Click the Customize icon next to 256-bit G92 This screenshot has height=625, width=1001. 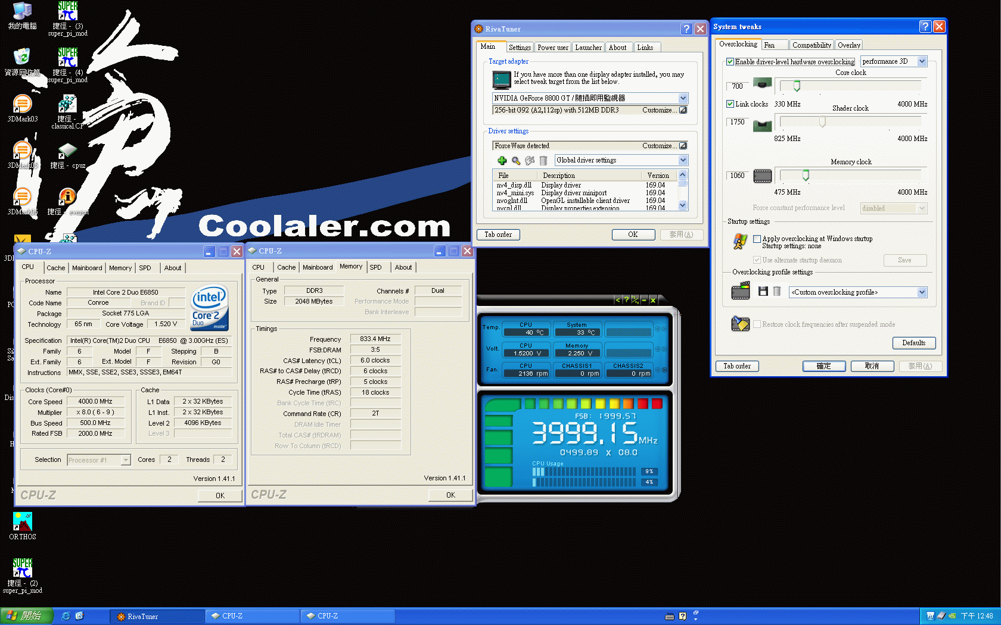683,110
